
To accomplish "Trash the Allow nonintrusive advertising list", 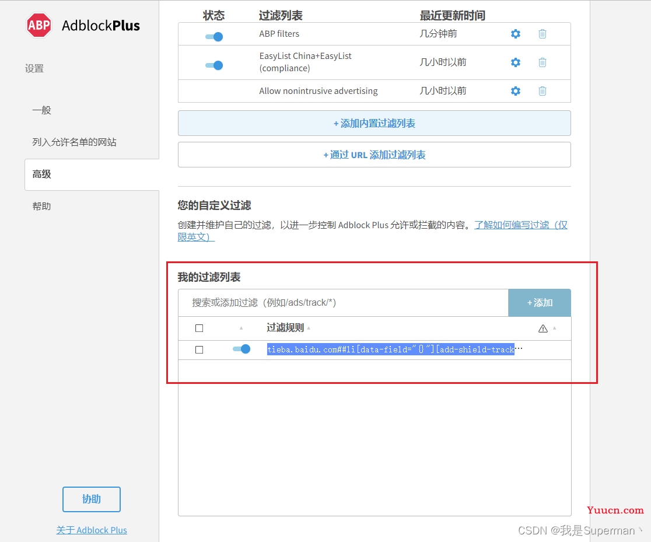I will click(x=542, y=91).
